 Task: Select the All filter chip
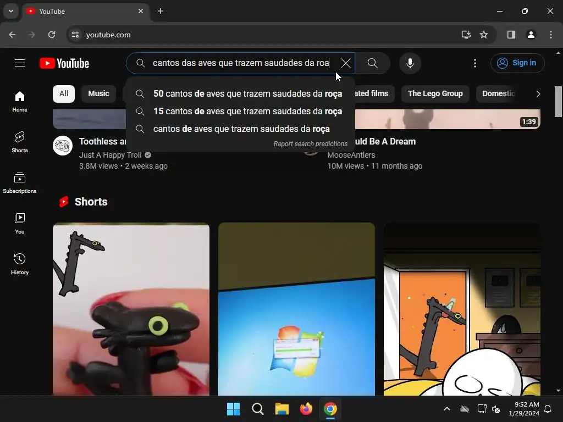point(64,93)
